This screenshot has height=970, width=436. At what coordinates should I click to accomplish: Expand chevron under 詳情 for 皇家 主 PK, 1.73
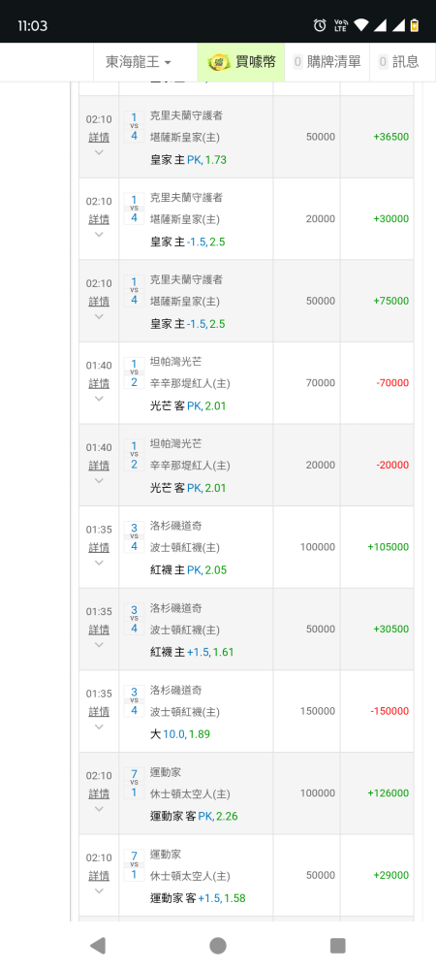tap(99, 152)
